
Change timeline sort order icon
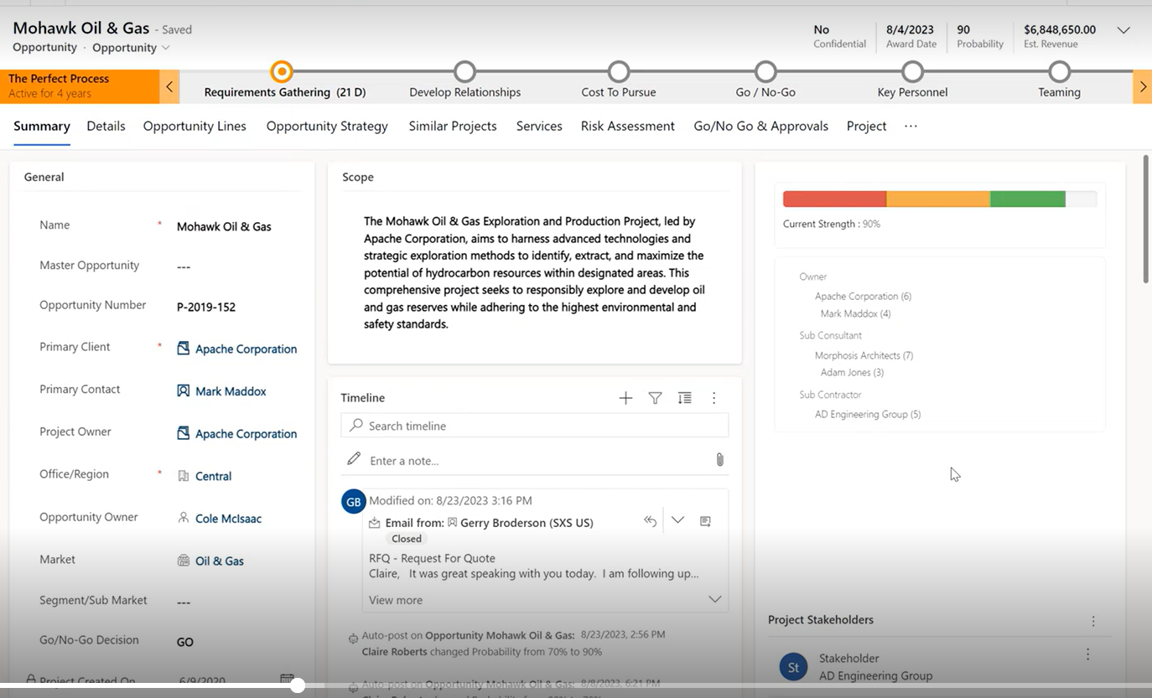coord(684,398)
